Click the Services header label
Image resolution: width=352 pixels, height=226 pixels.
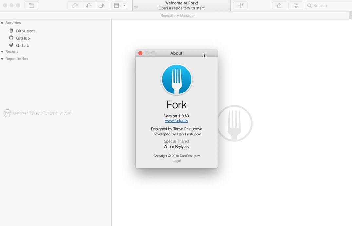point(13,23)
